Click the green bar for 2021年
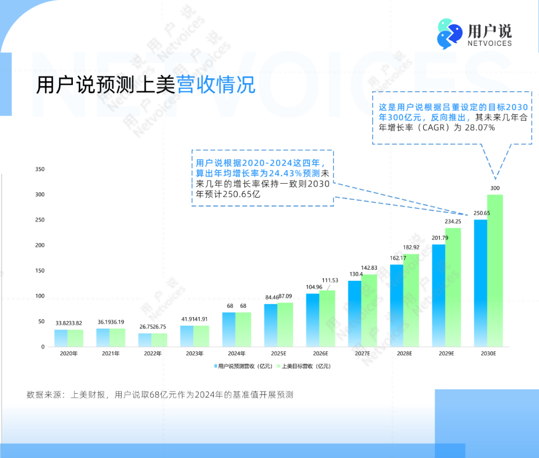This screenshot has height=458, width=539. coord(118,337)
